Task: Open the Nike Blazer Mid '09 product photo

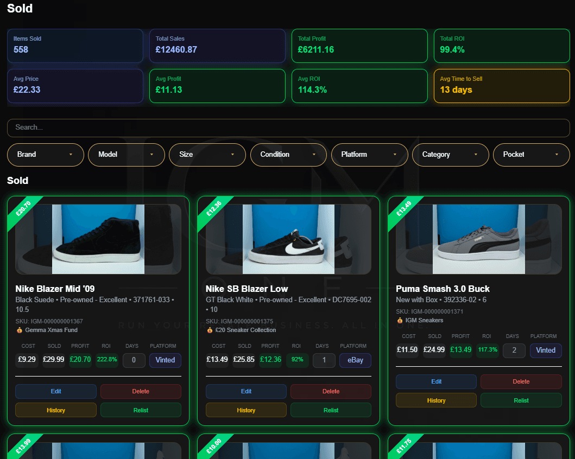Action: tap(98, 239)
